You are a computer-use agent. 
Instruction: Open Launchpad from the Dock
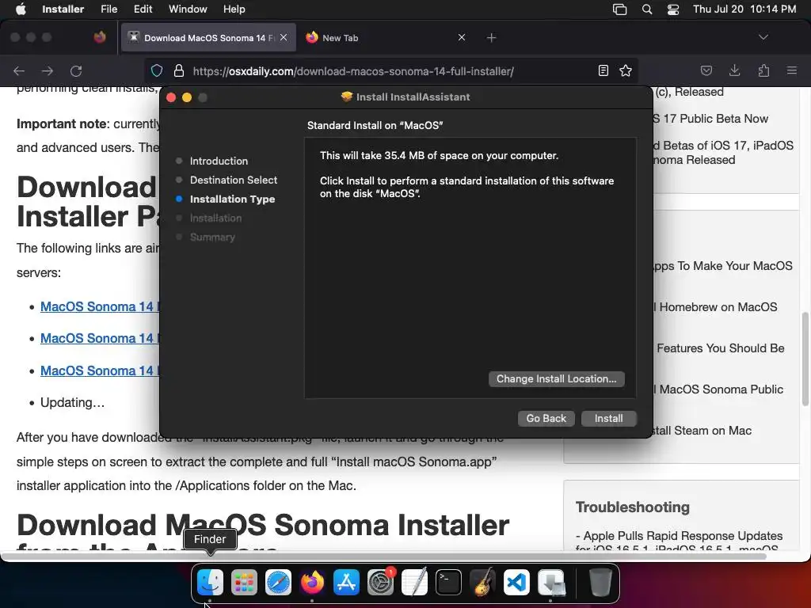(x=244, y=582)
